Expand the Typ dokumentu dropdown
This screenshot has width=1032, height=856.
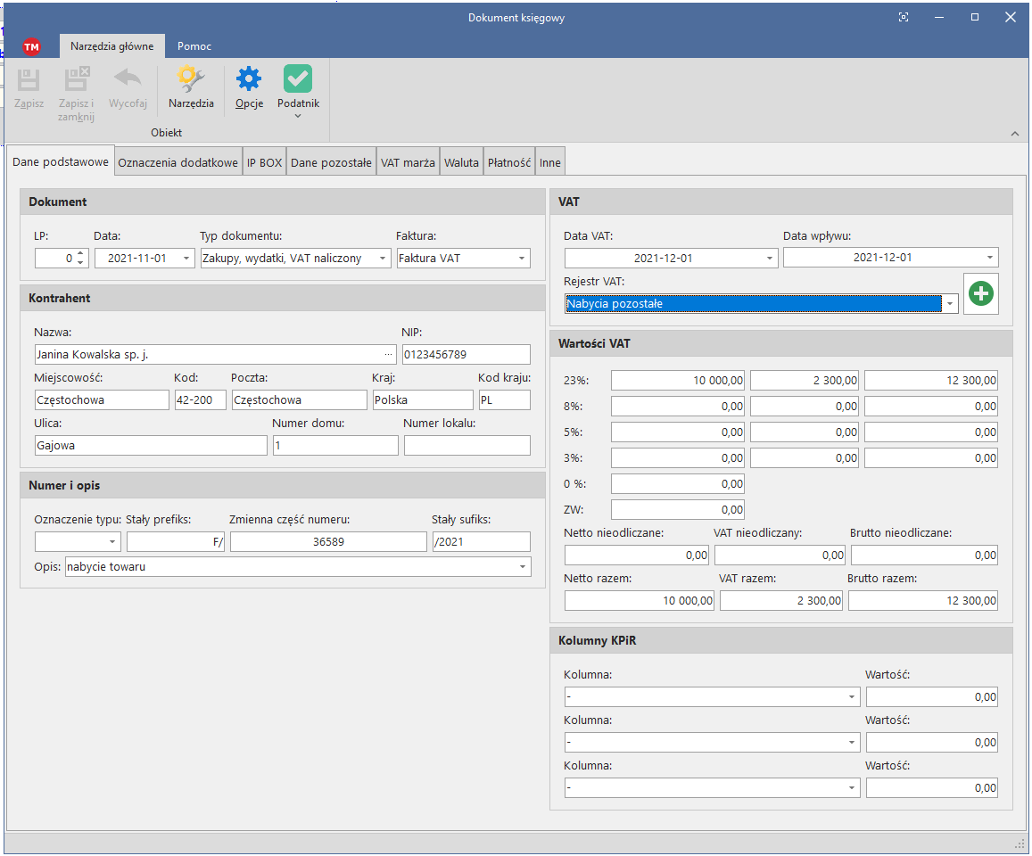383,259
